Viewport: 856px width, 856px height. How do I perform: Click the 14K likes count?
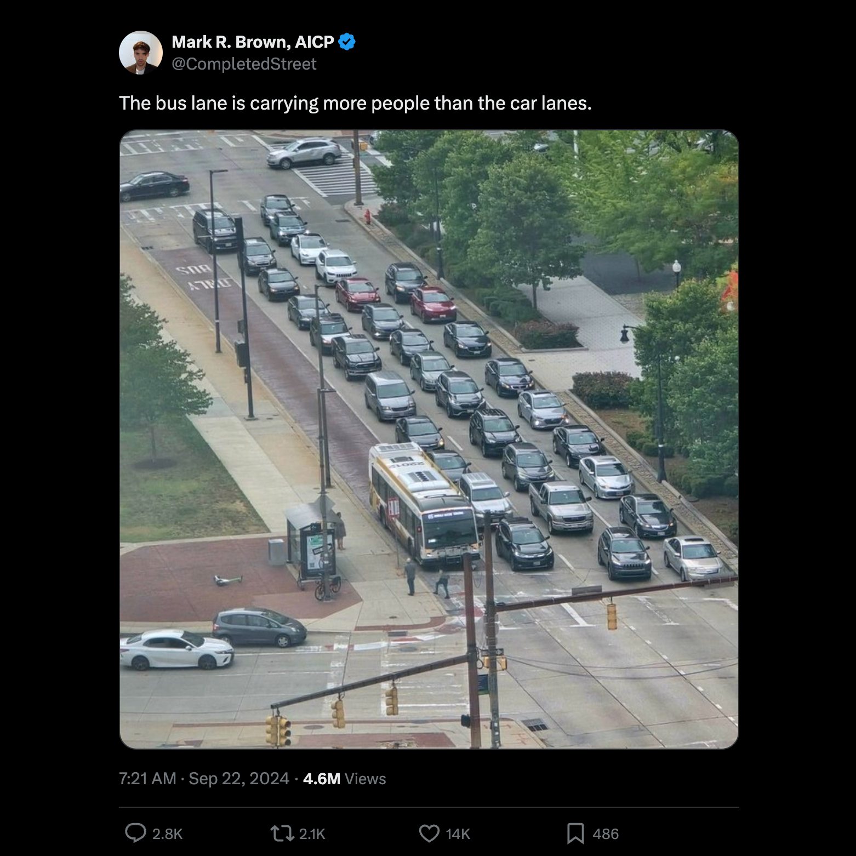(458, 834)
